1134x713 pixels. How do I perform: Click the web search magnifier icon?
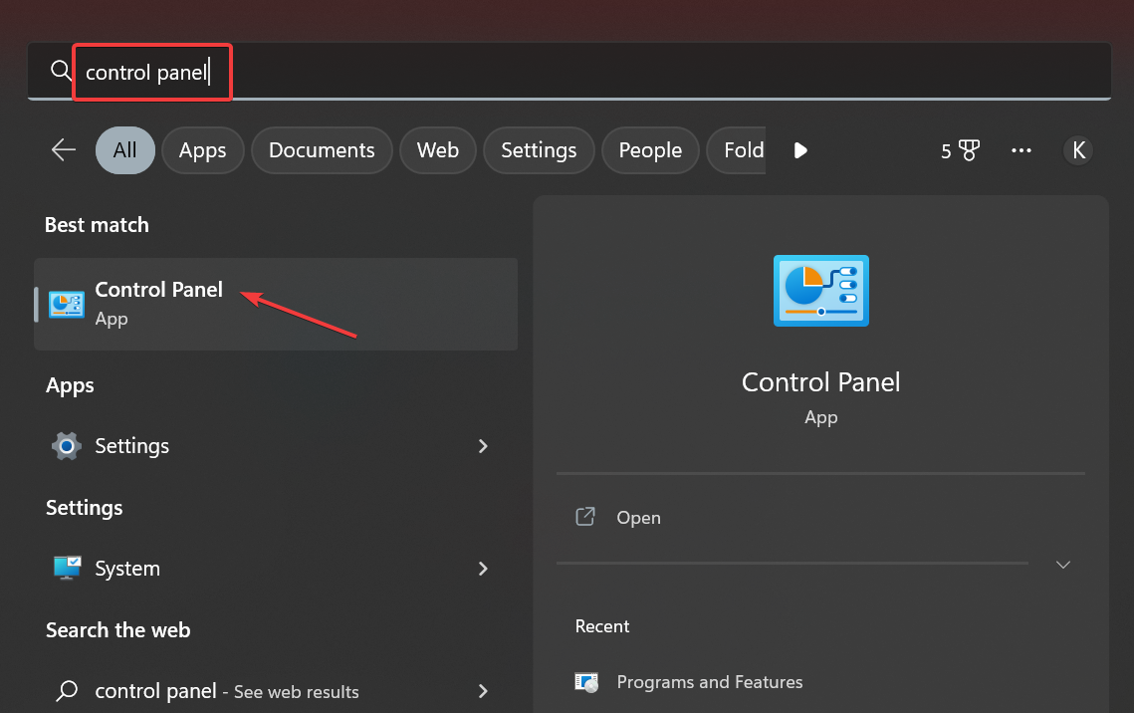click(67, 690)
